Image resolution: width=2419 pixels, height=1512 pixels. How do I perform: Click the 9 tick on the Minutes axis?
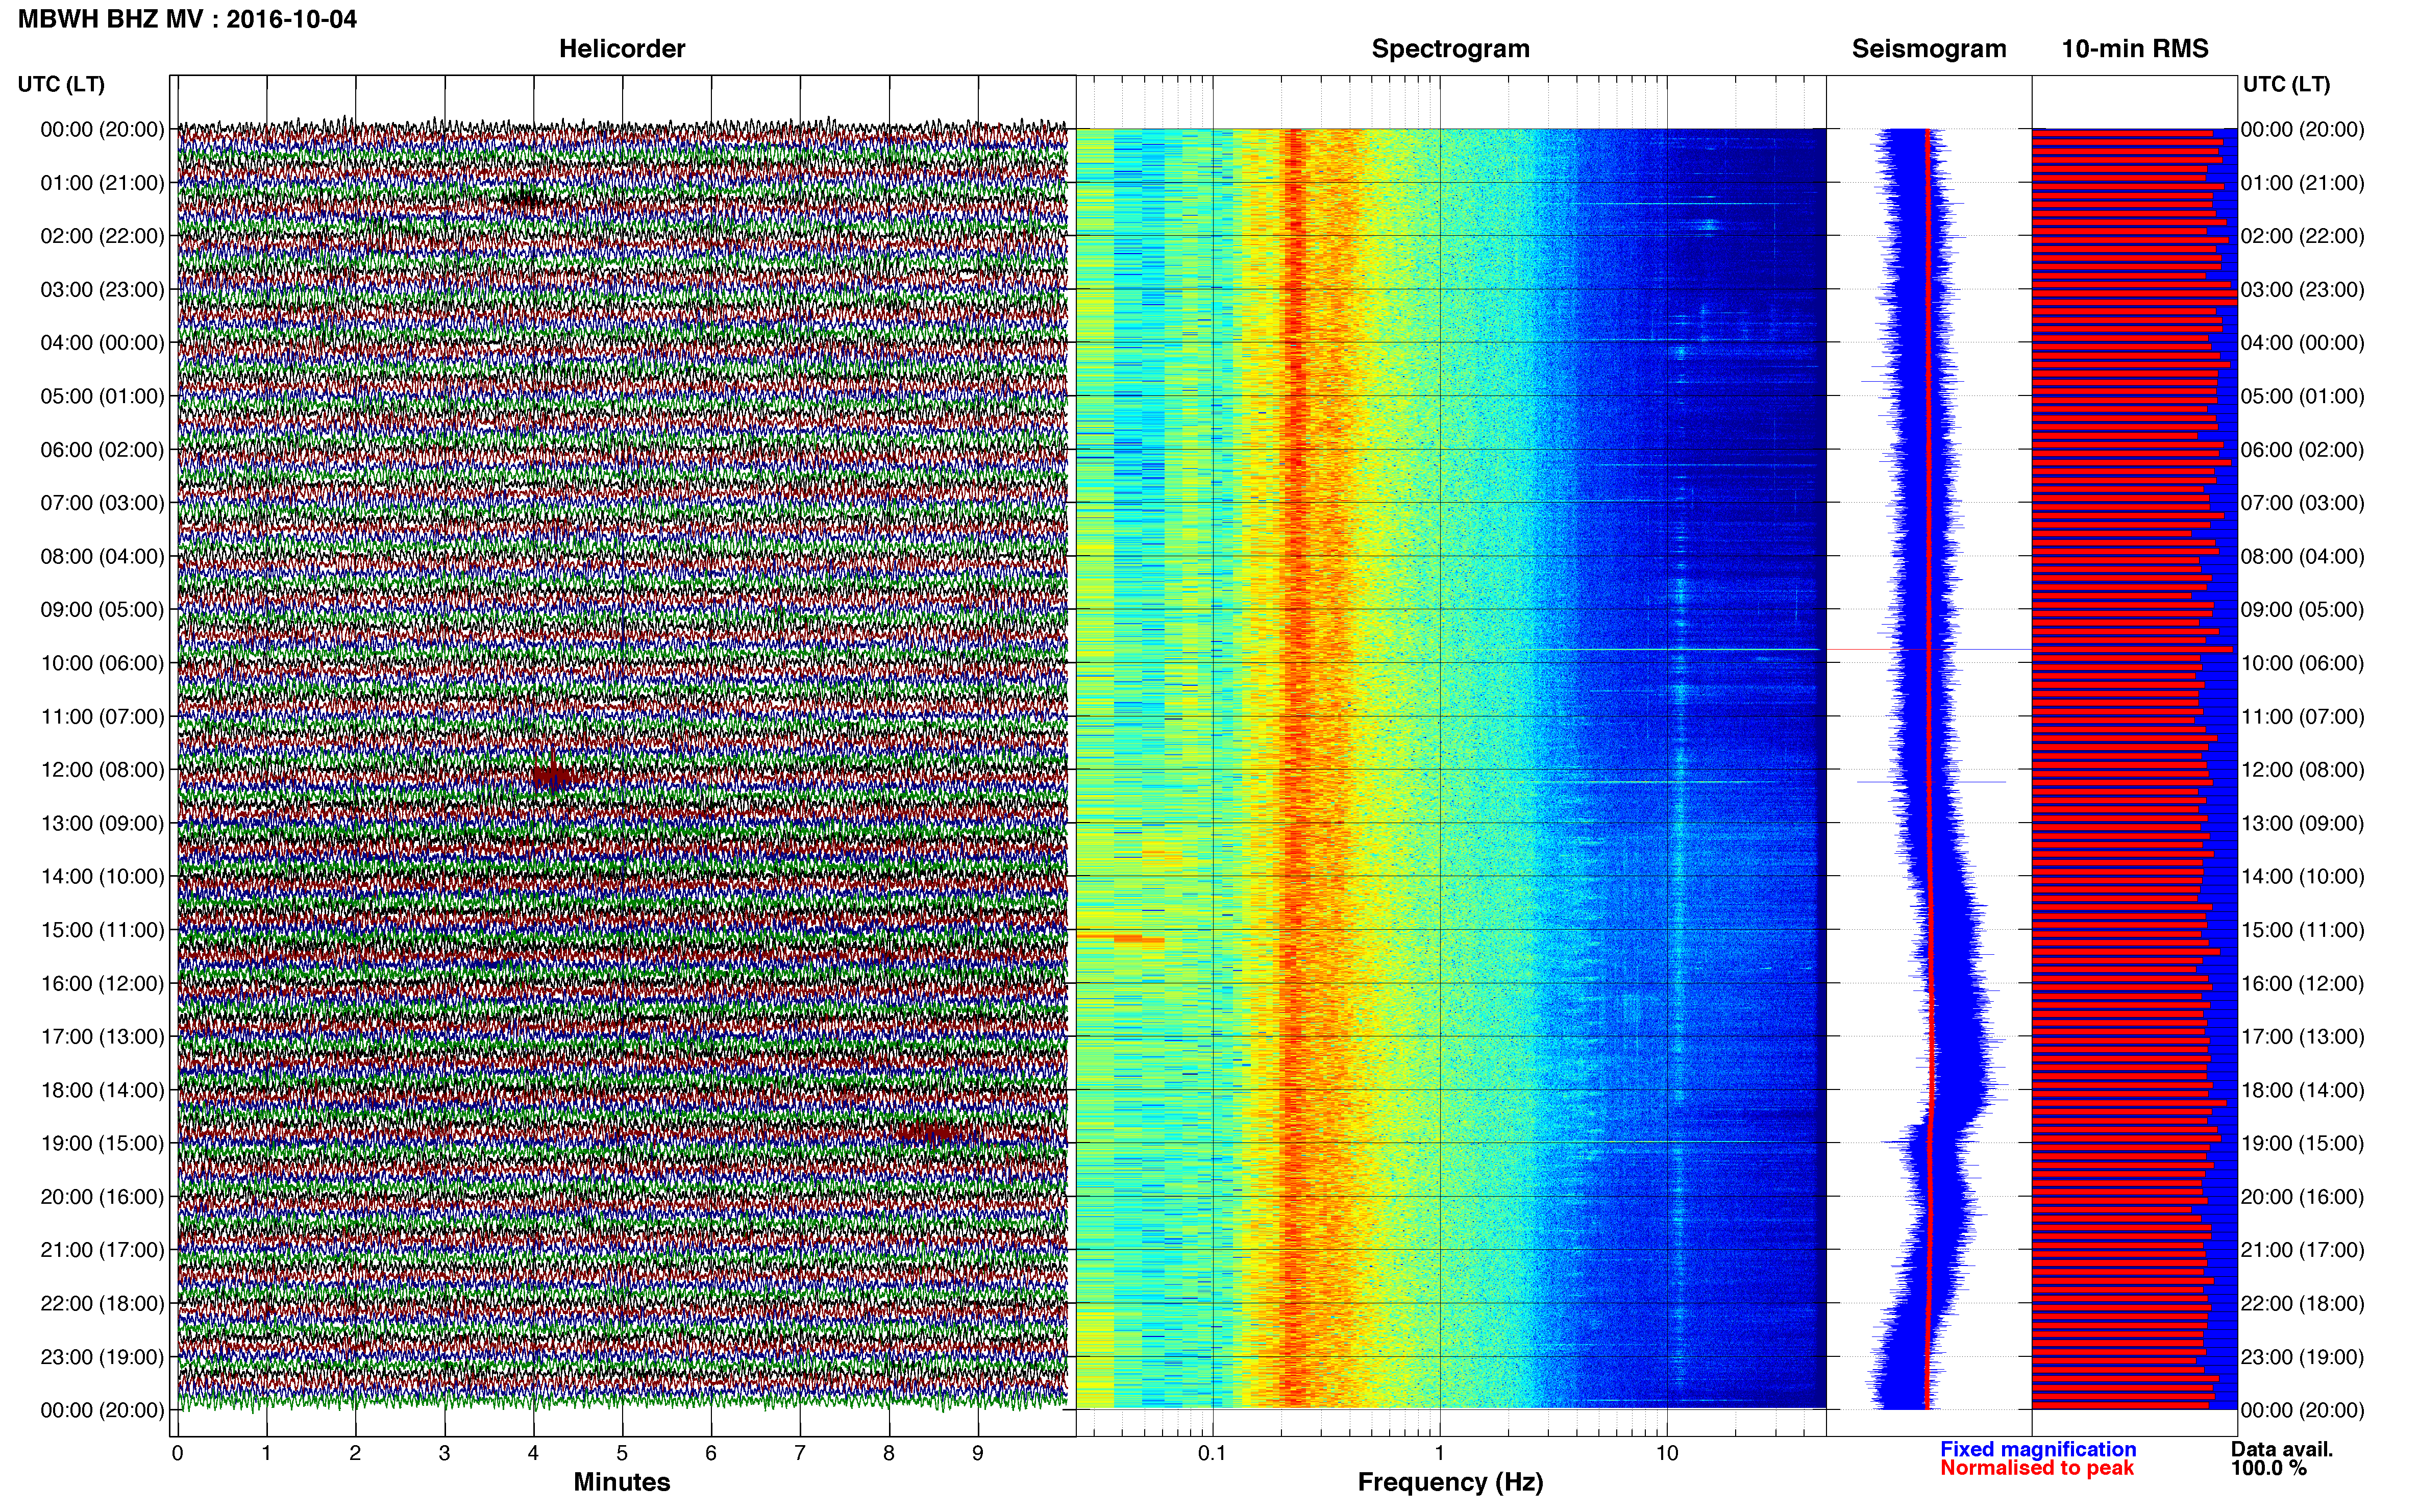coord(978,1453)
